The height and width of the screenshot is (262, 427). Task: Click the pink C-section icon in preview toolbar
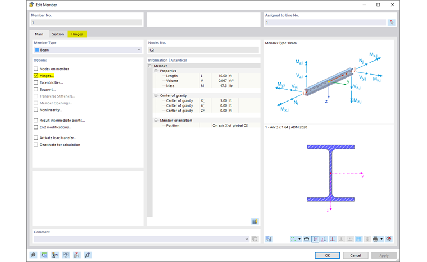click(x=324, y=239)
